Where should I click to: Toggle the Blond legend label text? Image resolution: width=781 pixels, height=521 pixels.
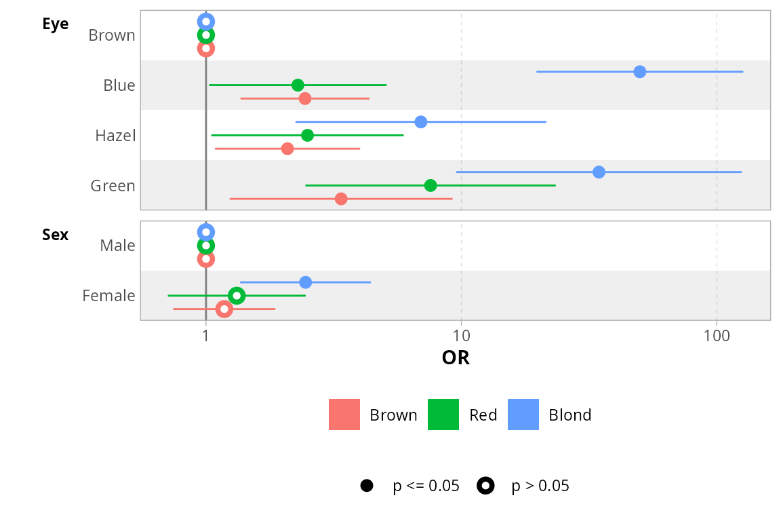point(569,415)
